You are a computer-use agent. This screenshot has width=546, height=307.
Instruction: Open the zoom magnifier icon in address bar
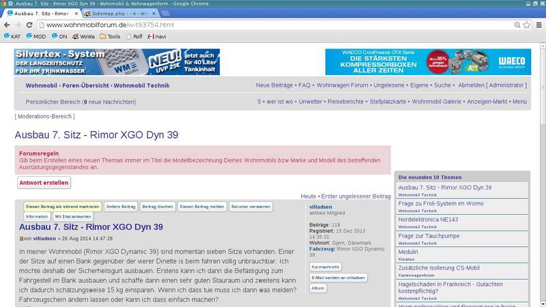(517, 25)
